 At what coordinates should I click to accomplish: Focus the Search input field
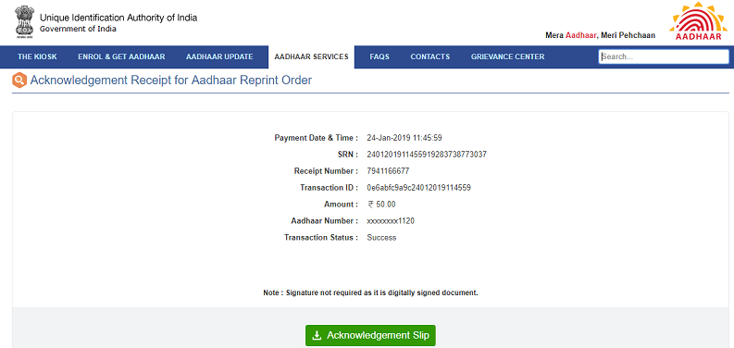pos(664,56)
